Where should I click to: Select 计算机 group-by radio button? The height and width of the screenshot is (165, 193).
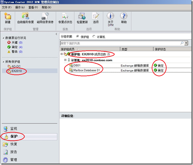coord(94,37)
